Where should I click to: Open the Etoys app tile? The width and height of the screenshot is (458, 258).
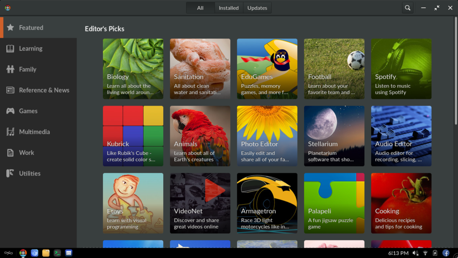click(x=133, y=203)
